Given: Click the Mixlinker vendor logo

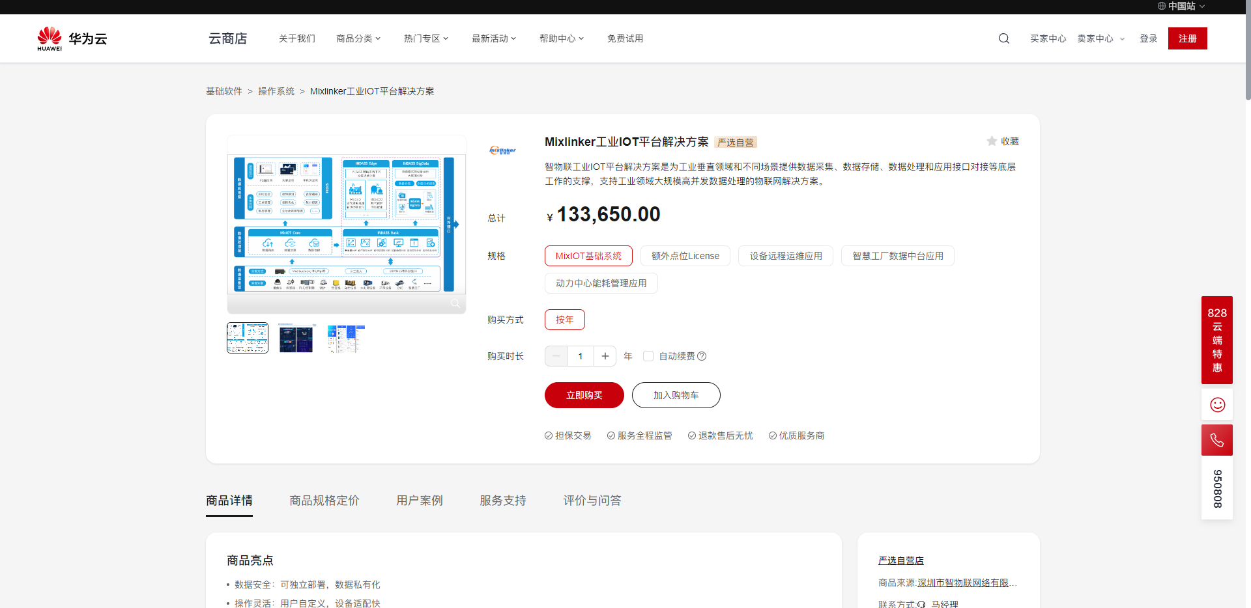Looking at the screenshot, I should 502,150.
